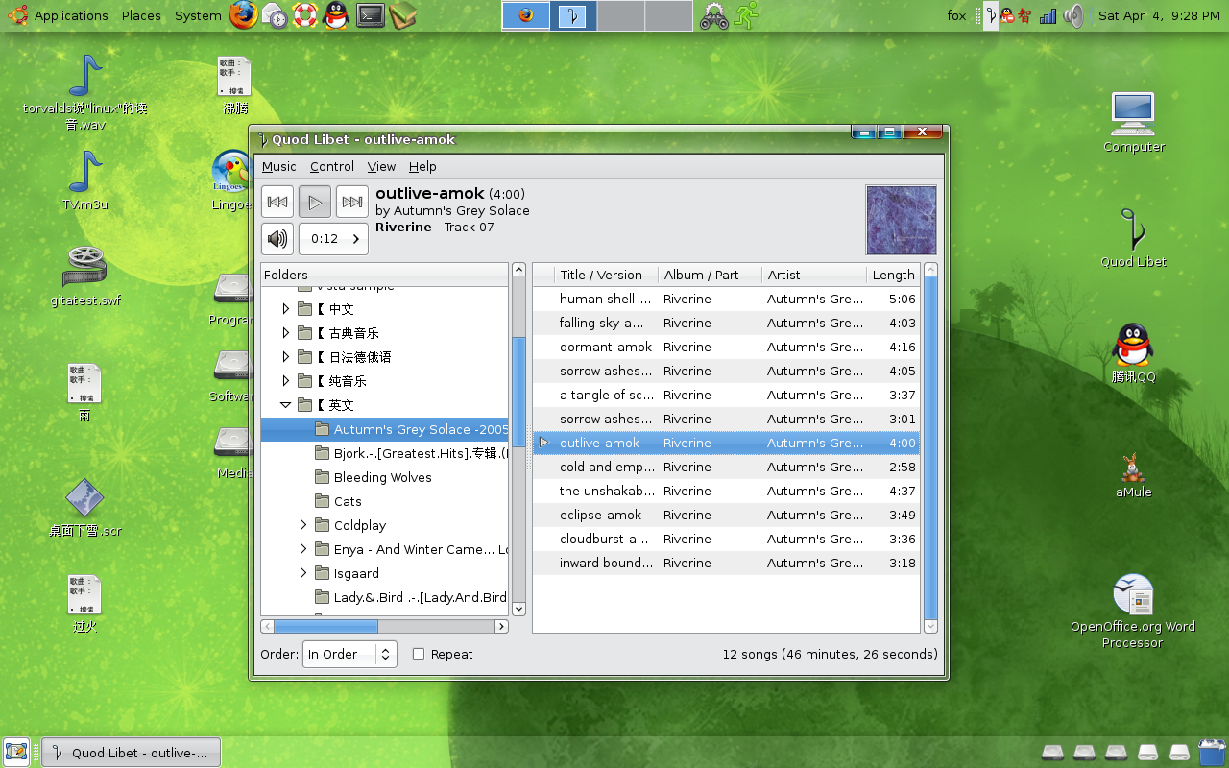This screenshot has width=1229, height=768.
Task: Open the terminal launcher in the top panel
Action: [371, 15]
